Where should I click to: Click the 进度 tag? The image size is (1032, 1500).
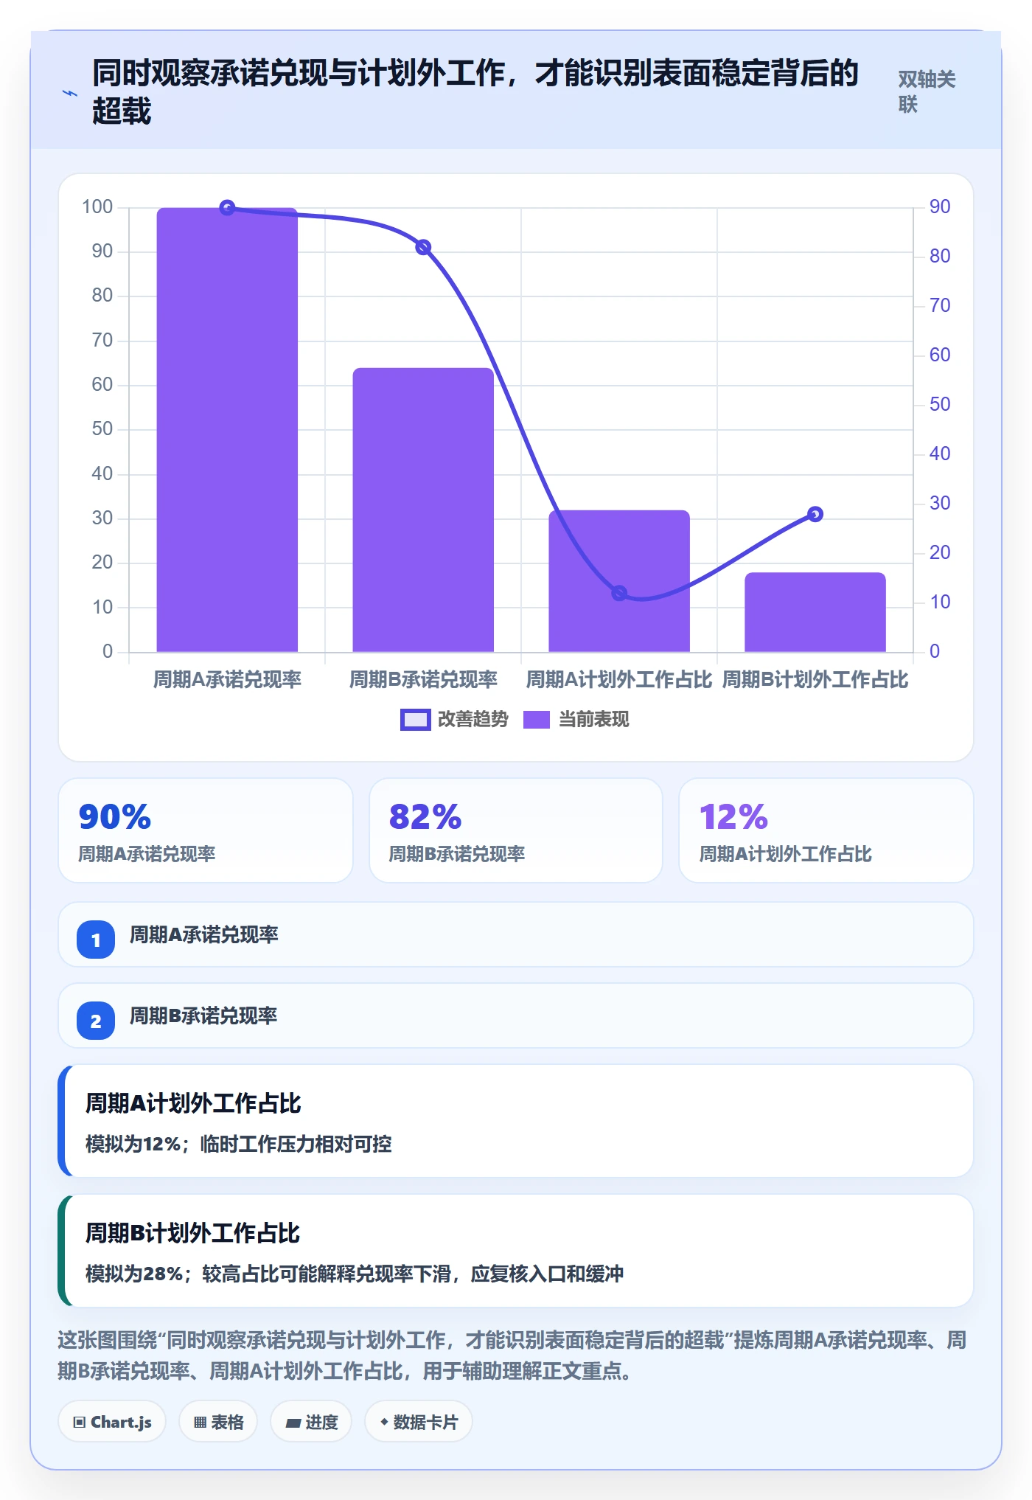point(311,1422)
